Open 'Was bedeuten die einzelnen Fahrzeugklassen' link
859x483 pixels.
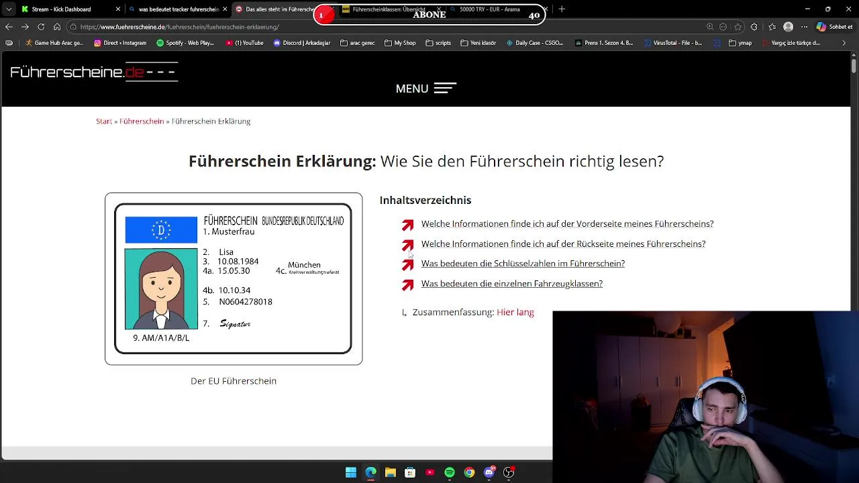click(511, 284)
